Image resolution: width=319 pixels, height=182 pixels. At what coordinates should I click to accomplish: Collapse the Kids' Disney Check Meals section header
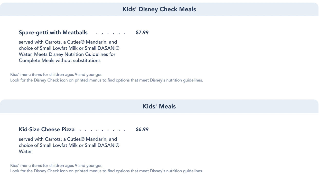pyautogui.click(x=159, y=9)
